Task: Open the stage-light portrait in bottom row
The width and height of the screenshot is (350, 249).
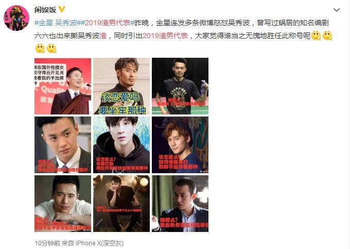Action: pos(121,204)
